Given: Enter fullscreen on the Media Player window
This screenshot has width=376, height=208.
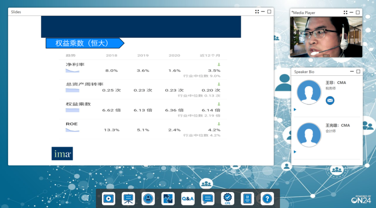Looking at the screenshot, I should click(346, 13).
